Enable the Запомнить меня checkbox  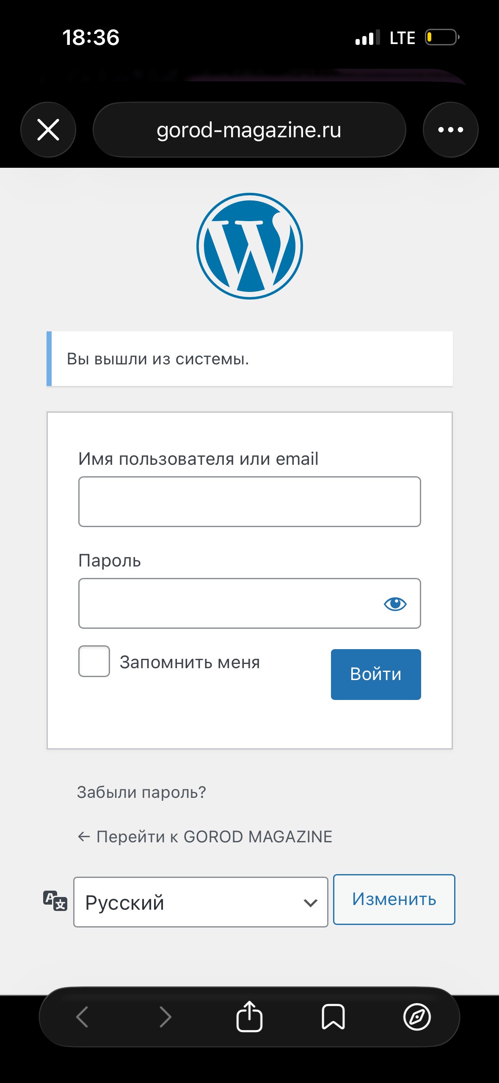[x=94, y=661]
